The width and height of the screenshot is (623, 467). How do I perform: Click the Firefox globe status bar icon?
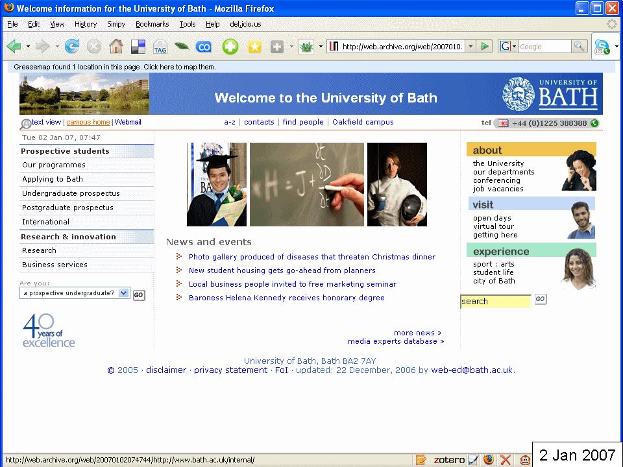489,459
